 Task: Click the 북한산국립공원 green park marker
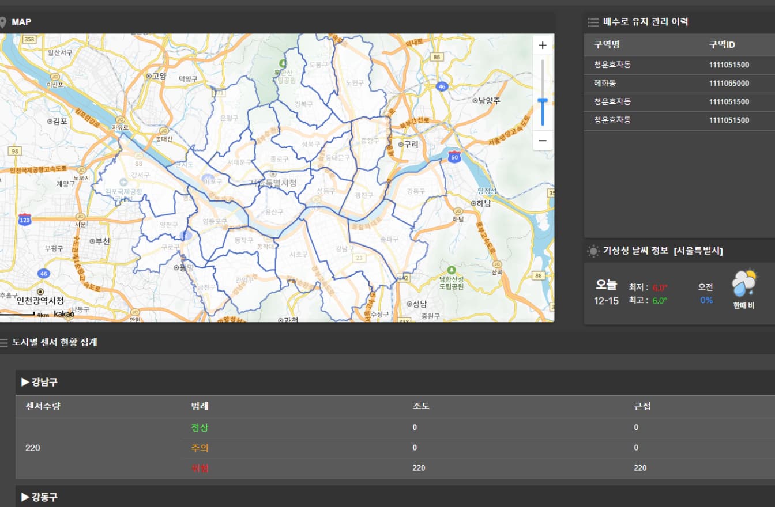coord(282,63)
